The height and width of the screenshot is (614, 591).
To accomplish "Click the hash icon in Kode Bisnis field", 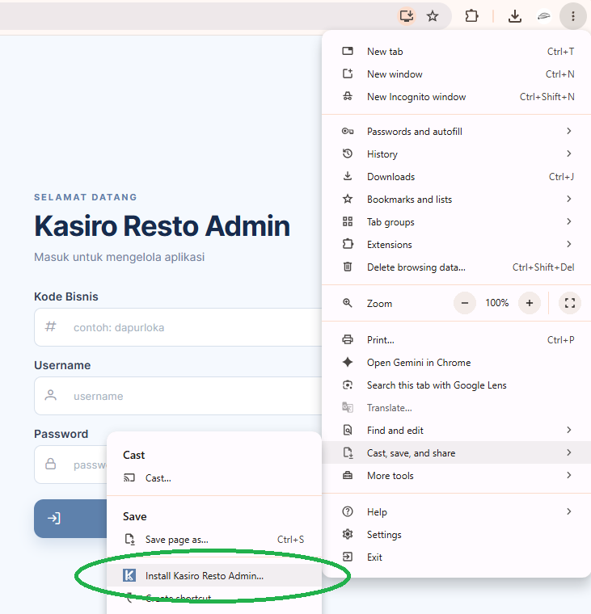I will (x=51, y=326).
